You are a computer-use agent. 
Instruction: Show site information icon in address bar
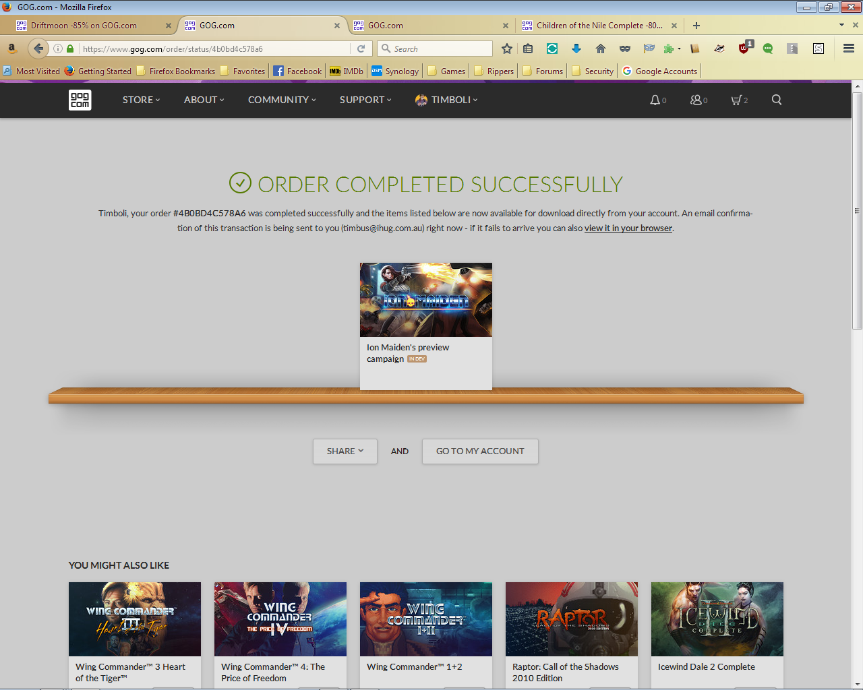58,49
